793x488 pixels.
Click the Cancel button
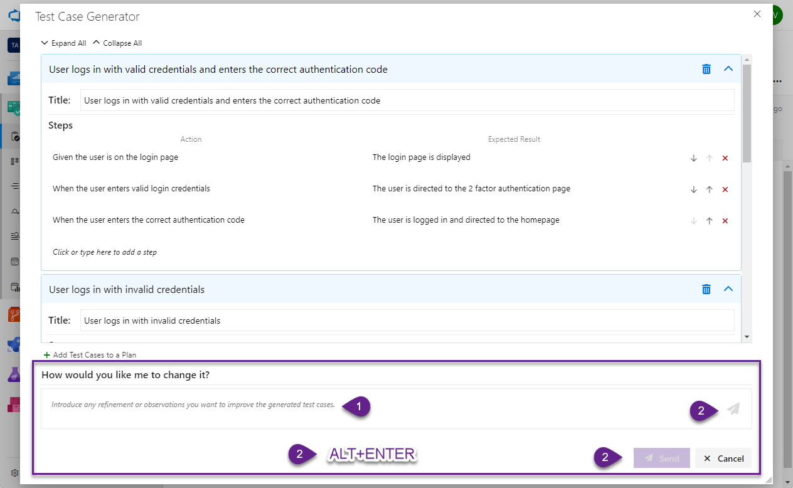pos(723,459)
